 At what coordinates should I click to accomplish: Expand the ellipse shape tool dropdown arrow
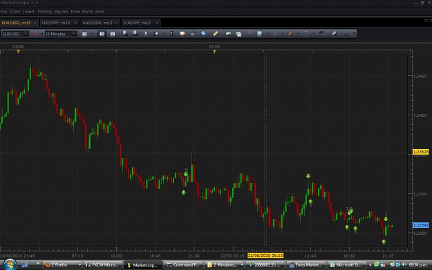tap(314, 34)
